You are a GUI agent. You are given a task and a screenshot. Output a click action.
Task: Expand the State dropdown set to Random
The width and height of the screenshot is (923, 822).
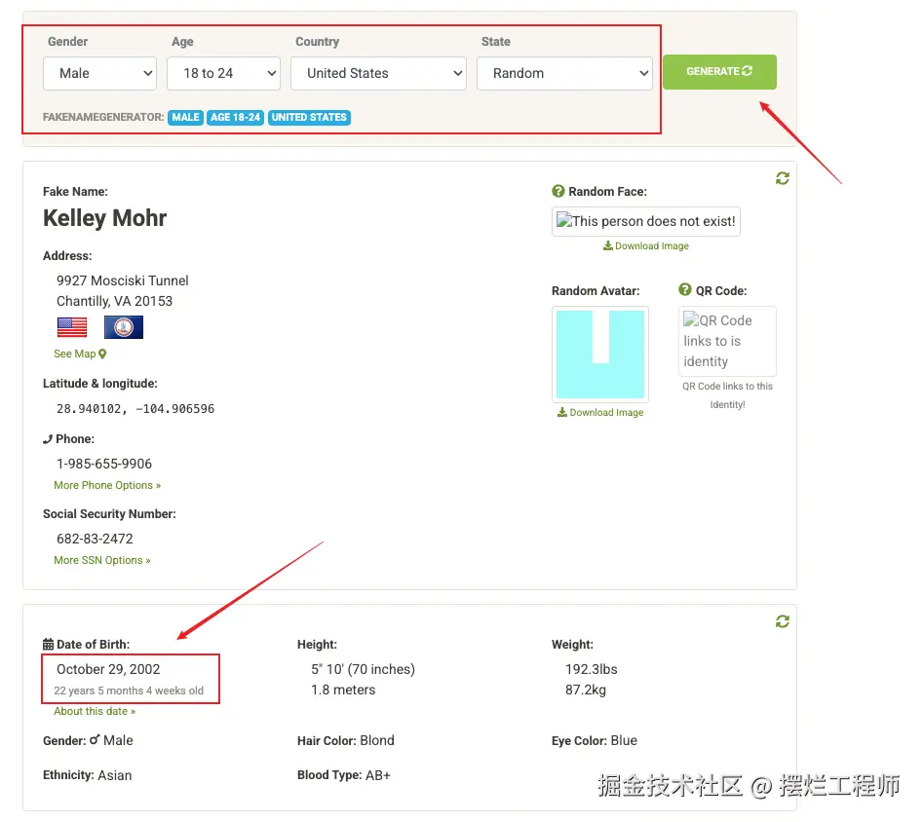click(x=564, y=74)
